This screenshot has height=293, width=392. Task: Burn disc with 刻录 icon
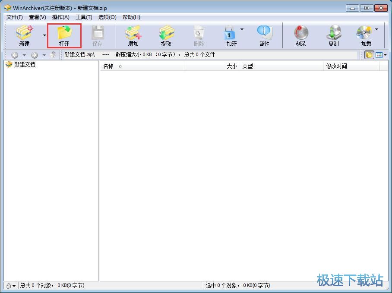coord(301,36)
